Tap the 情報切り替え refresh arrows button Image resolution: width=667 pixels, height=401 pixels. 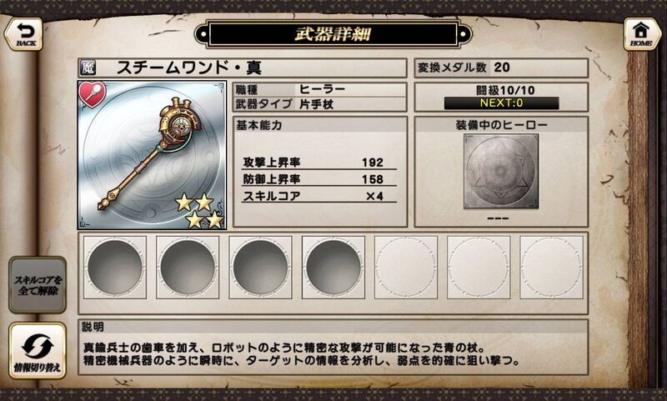[x=38, y=351]
